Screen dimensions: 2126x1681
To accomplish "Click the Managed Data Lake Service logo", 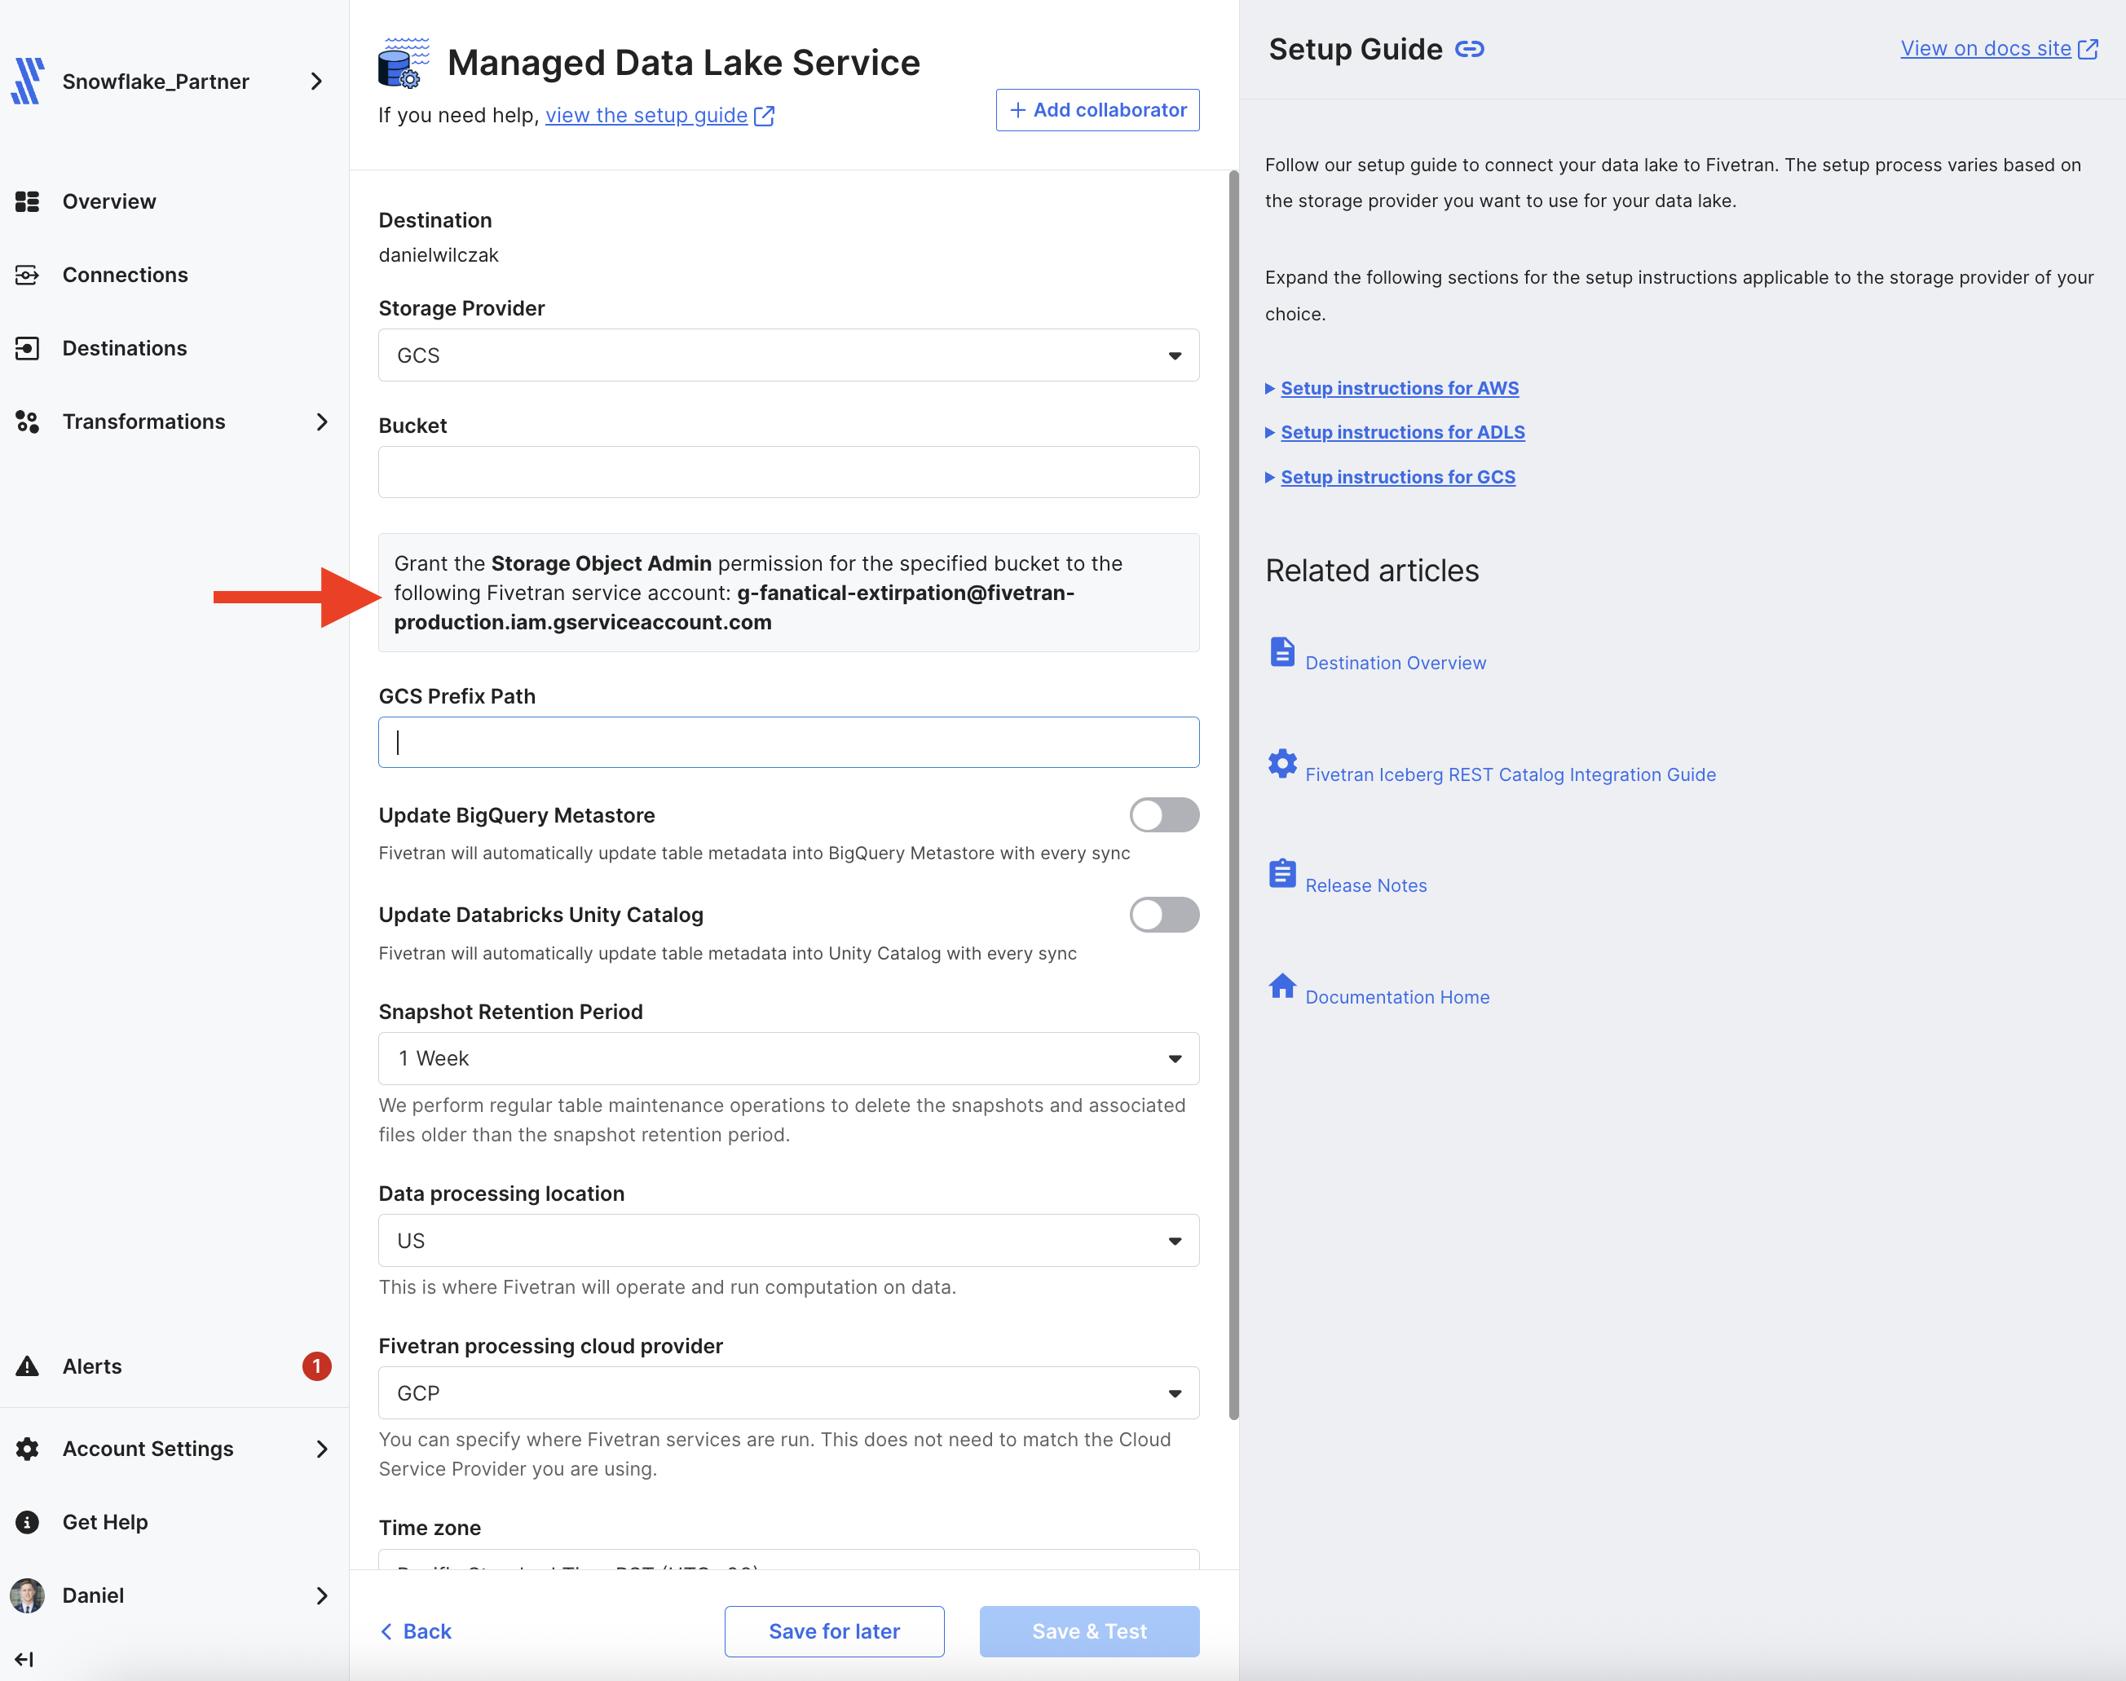I will click(404, 63).
